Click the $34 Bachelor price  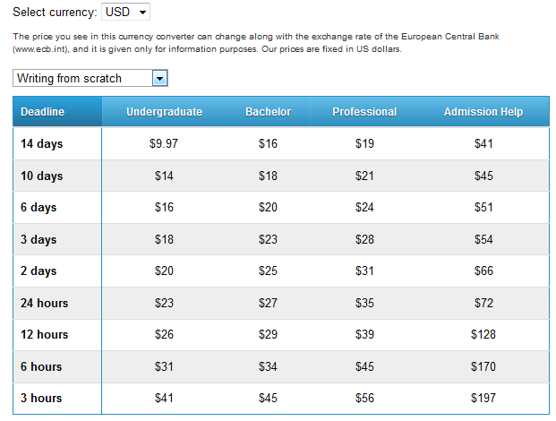point(268,366)
